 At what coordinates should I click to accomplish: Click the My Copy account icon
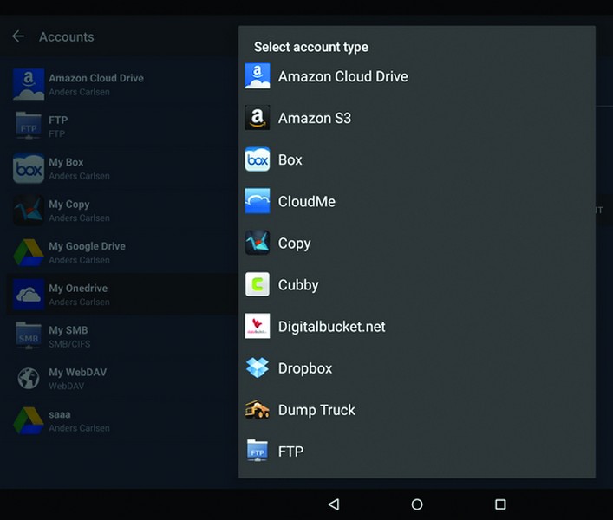click(x=29, y=211)
